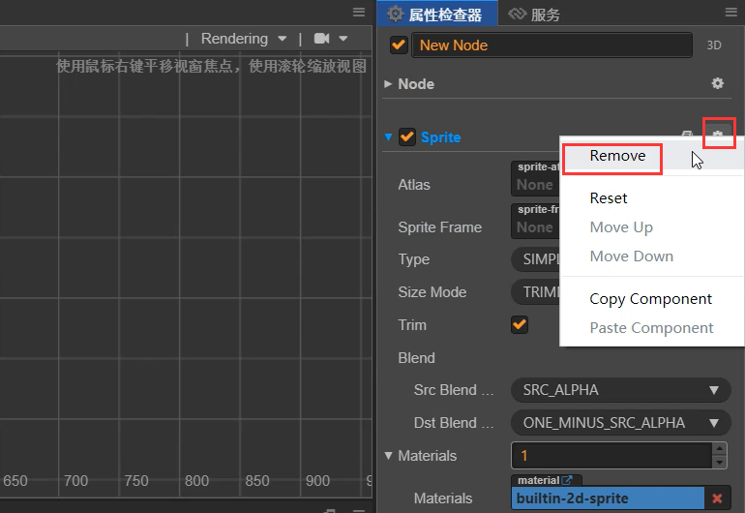The height and width of the screenshot is (513, 745).
Task: Open the inspector panel hamburger menu
Action: [x=730, y=13]
